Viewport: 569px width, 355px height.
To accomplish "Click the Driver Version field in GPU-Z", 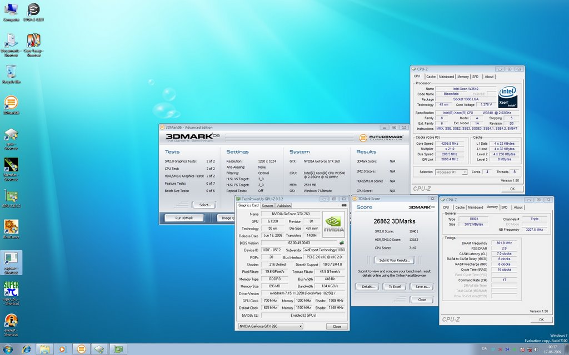I will coord(303,293).
